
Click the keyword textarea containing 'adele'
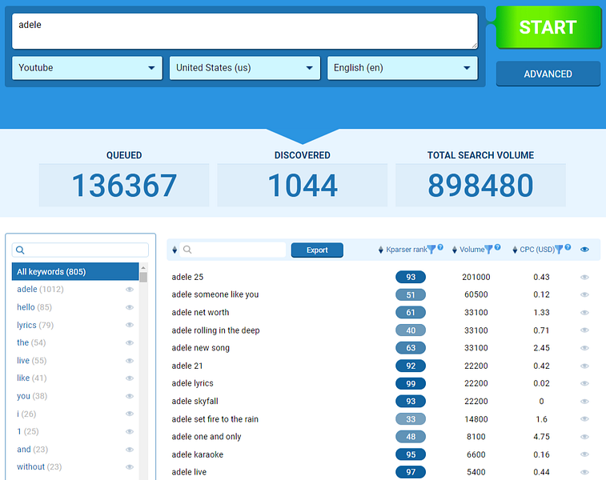[x=245, y=31]
